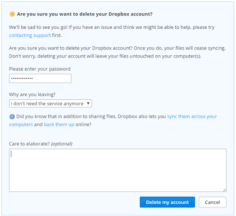Confirm with the 'Delete my account' button
236x216 pixels.
[x=167, y=202]
